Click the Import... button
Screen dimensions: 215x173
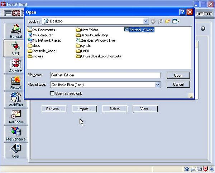coord(85,109)
